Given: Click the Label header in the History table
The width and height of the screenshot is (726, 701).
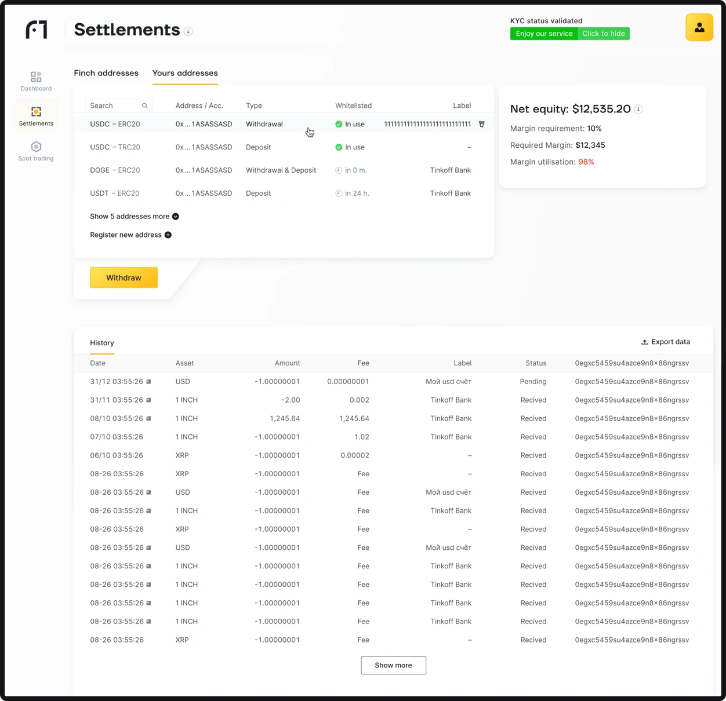Looking at the screenshot, I should [462, 363].
